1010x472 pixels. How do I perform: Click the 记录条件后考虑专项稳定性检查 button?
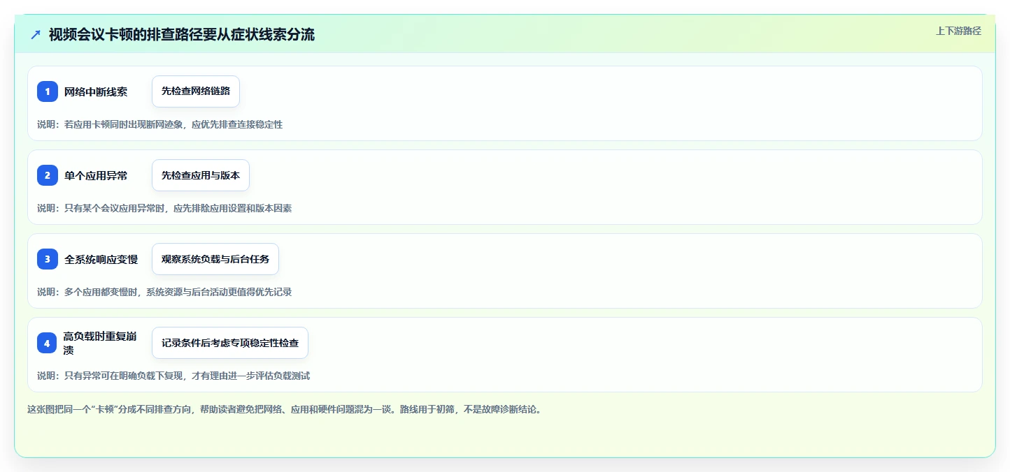pyautogui.click(x=230, y=343)
